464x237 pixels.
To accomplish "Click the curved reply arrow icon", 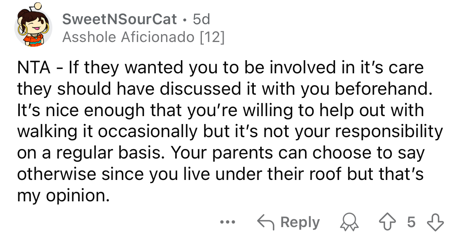I will tap(266, 222).
